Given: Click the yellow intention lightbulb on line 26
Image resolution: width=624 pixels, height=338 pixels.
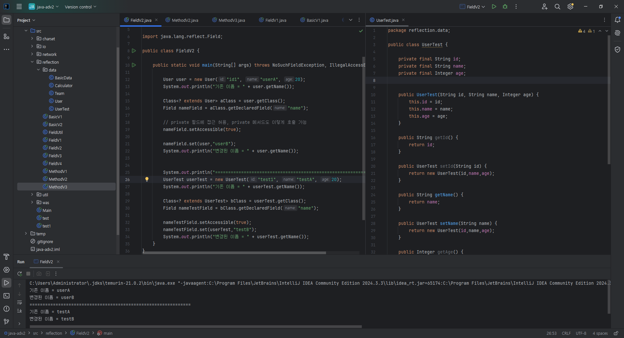Looking at the screenshot, I should (147, 179).
